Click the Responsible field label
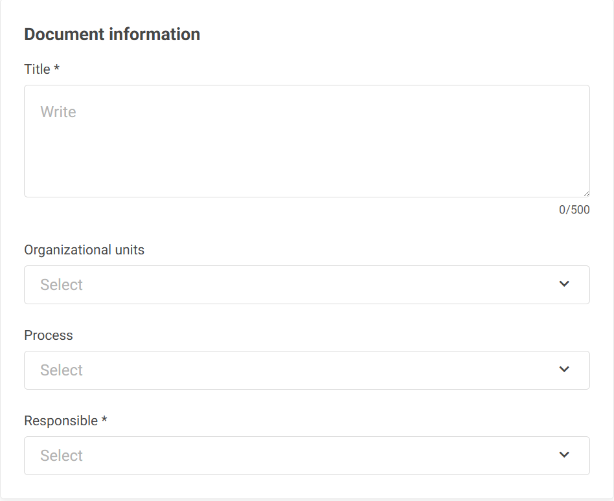614x501 pixels. (61, 421)
